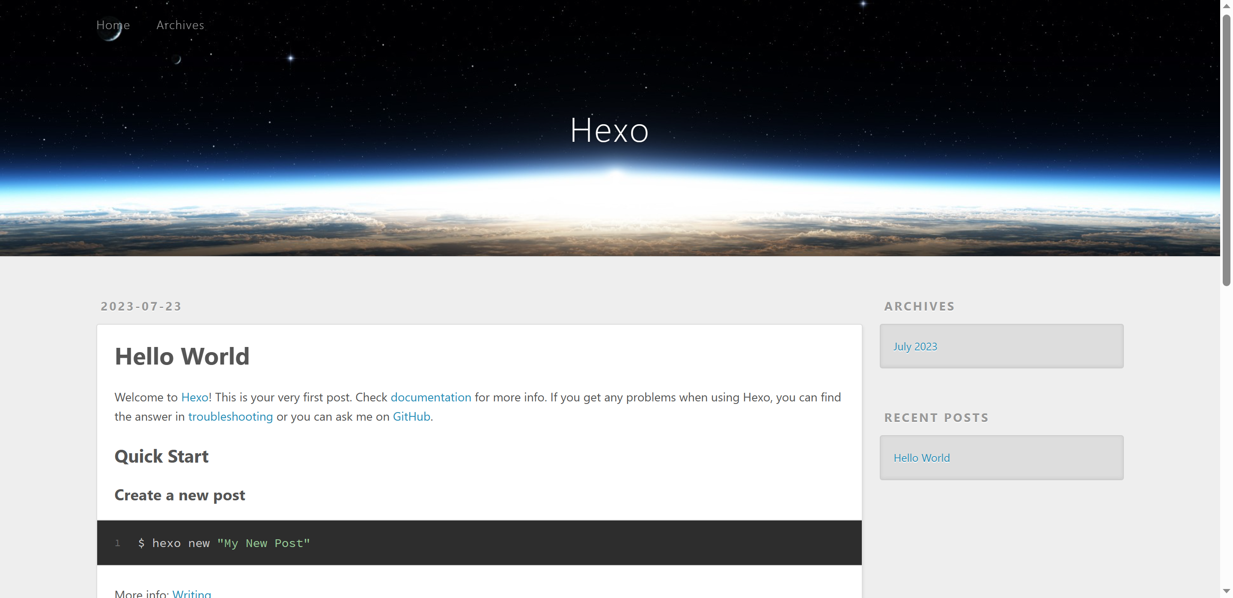Click line number 1 in the code block
Image resolution: width=1233 pixels, height=598 pixels.
tap(117, 543)
